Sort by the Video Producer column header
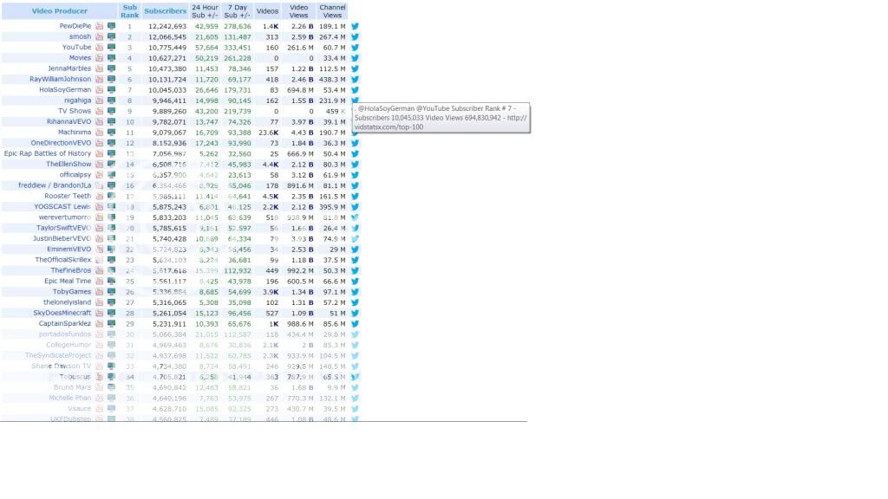The height and width of the screenshot is (499, 888). tap(60, 11)
